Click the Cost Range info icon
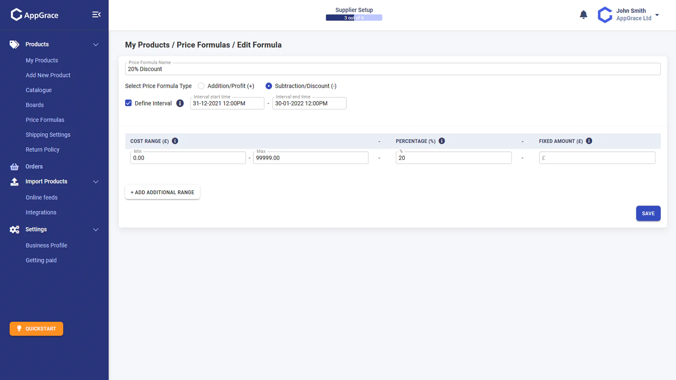The height and width of the screenshot is (380, 676). point(175,141)
